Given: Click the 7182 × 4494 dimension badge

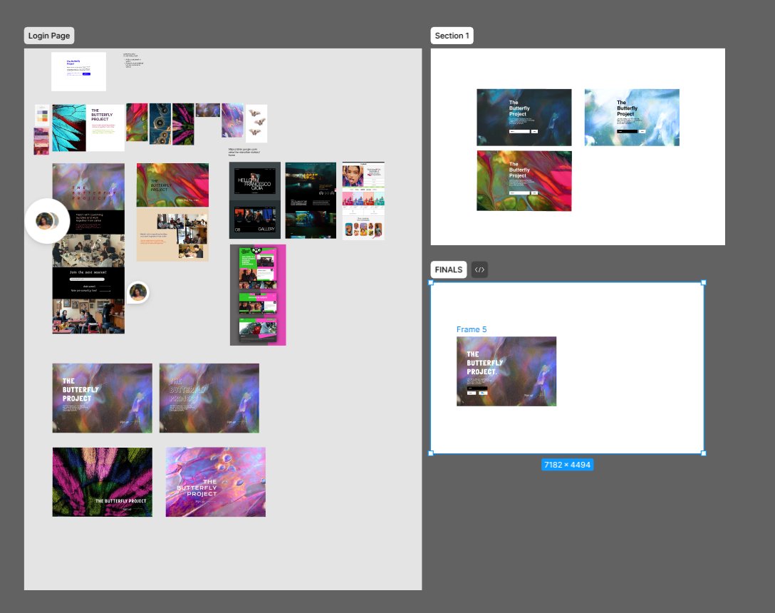Looking at the screenshot, I should [x=567, y=465].
